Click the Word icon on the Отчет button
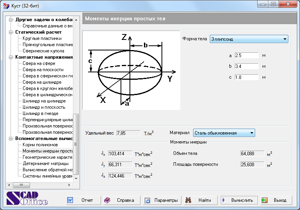 coord(70,200)
